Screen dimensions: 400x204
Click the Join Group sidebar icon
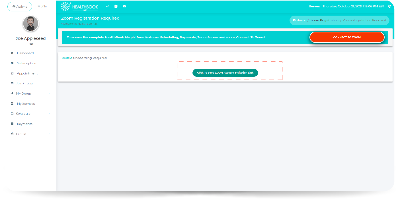12,83
